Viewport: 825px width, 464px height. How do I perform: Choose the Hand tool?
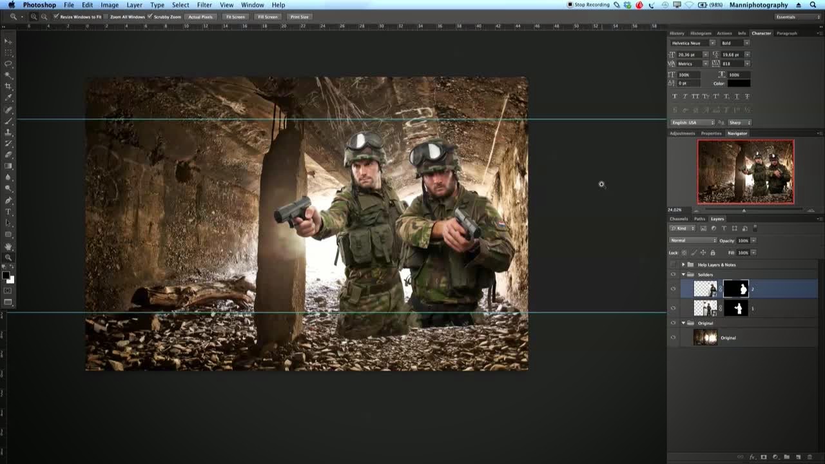8,246
